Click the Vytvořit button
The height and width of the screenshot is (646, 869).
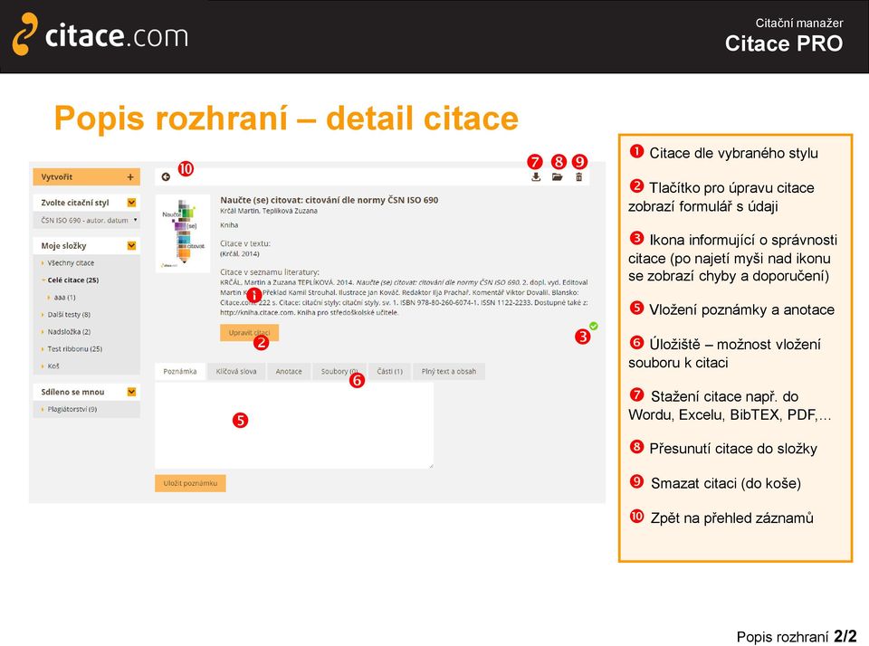coord(87,177)
